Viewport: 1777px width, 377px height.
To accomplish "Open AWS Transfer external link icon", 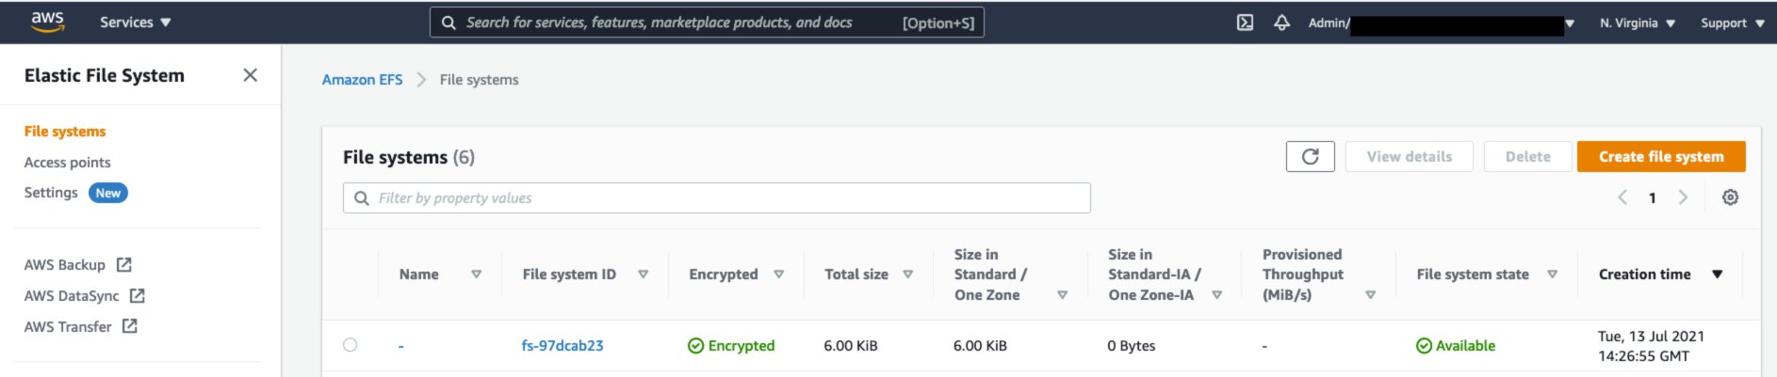I will pyautogui.click(x=130, y=326).
